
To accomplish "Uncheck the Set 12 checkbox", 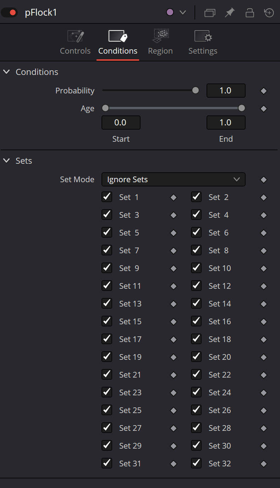I will click(x=196, y=286).
